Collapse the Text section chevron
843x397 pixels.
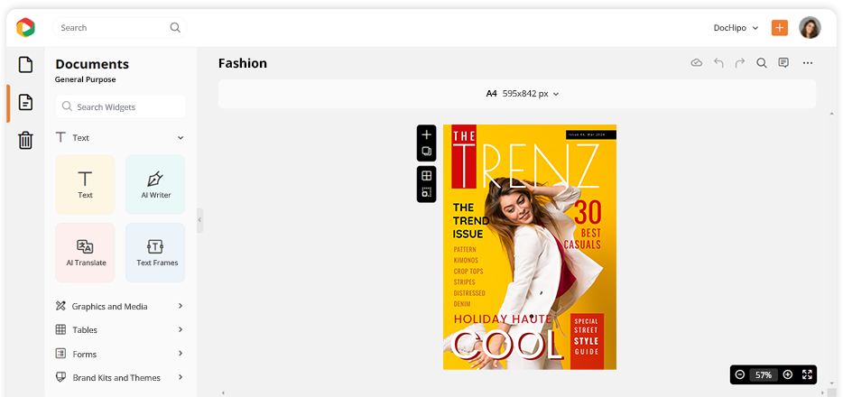[x=181, y=138]
